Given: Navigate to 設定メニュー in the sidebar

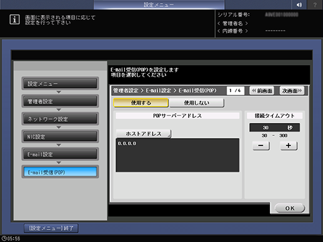Looking at the screenshot, I should tap(60, 84).
